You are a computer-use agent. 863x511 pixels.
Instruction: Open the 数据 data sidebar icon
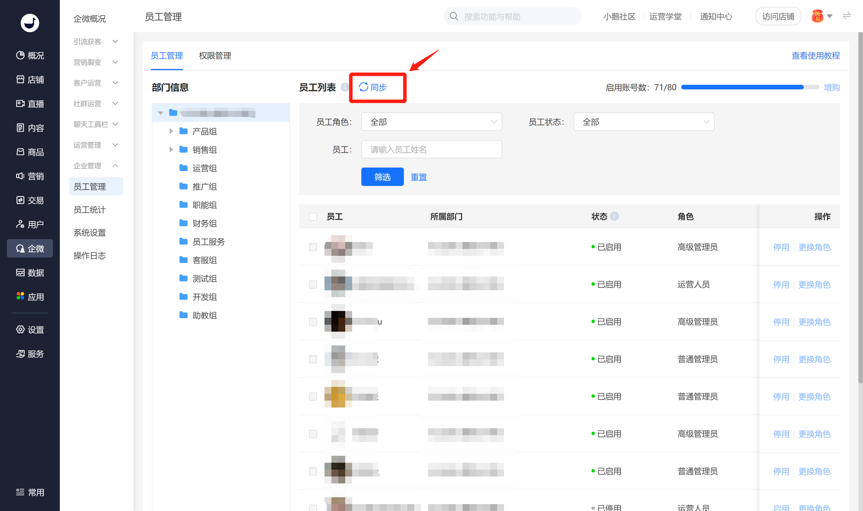point(20,272)
